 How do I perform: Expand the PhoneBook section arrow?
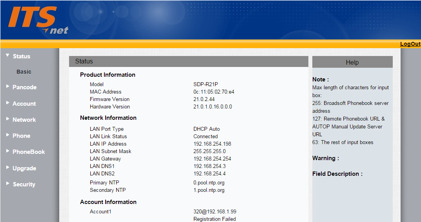pyautogui.click(x=7, y=151)
